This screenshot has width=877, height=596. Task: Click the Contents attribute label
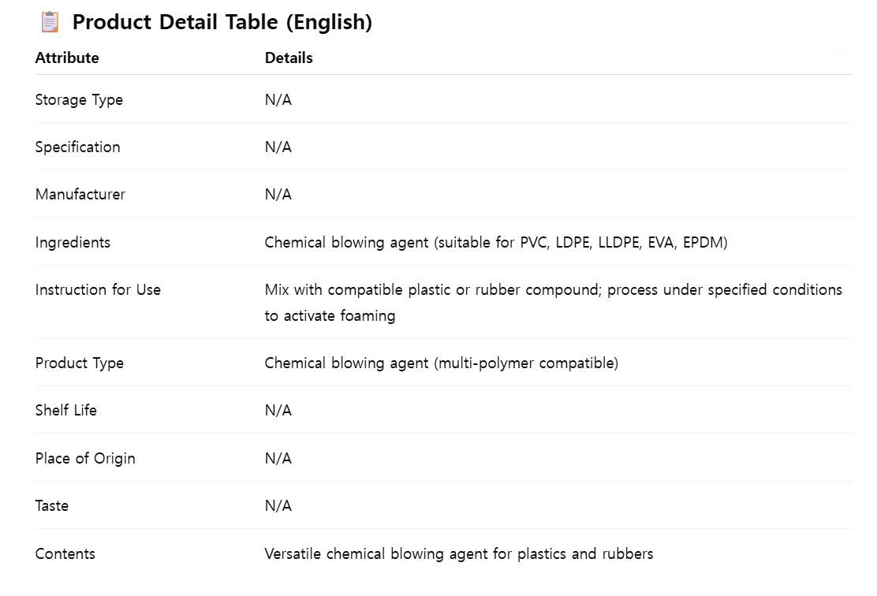[x=65, y=554]
